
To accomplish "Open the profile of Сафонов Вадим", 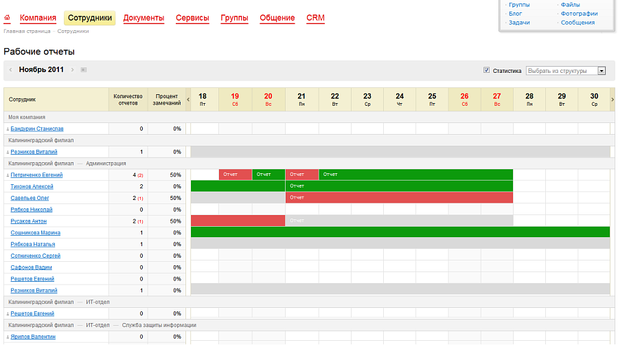I will click(31, 267).
